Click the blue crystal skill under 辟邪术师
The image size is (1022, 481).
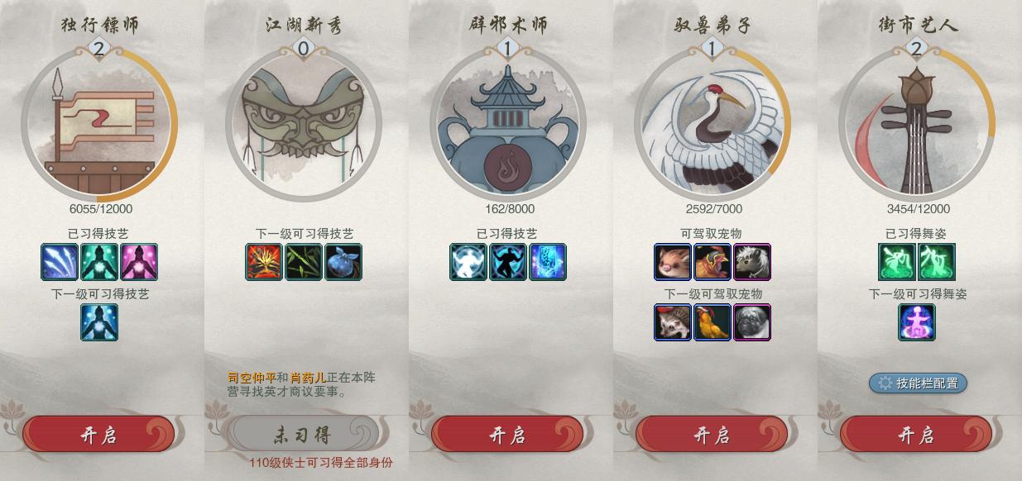point(548,262)
